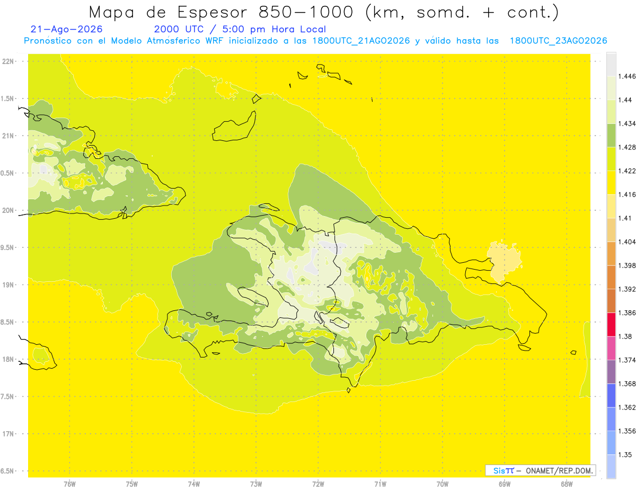The image size is (636, 491).
Task: Pick the palest blue swatch below 1.35
Action: [611, 466]
